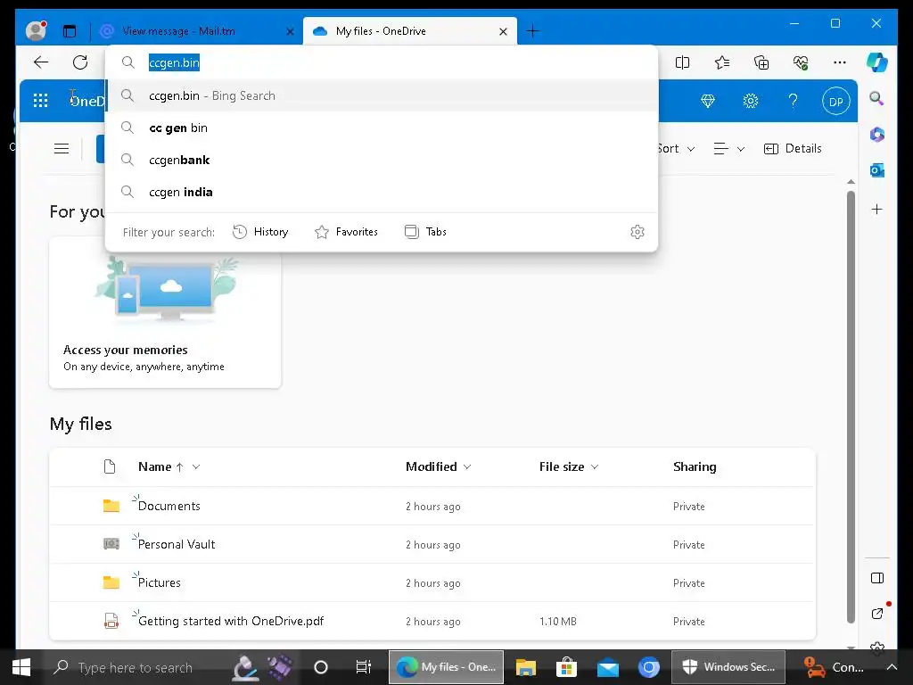The width and height of the screenshot is (913, 685).
Task: Click the browser Back arrow
Action: pyautogui.click(x=41, y=62)
